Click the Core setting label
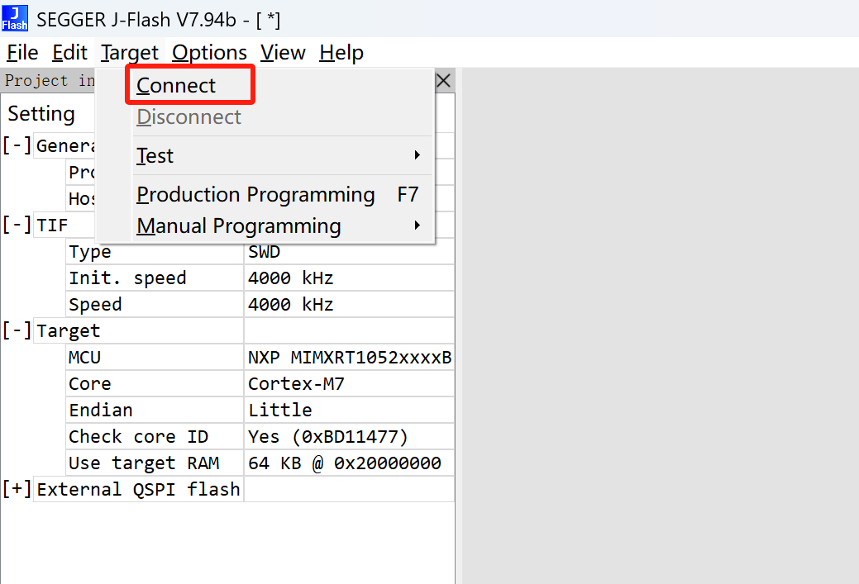 [x=155, y=383]
